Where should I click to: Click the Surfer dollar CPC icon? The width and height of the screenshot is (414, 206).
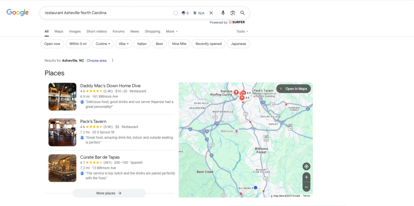pyautogui.click(x=195, y=13)
